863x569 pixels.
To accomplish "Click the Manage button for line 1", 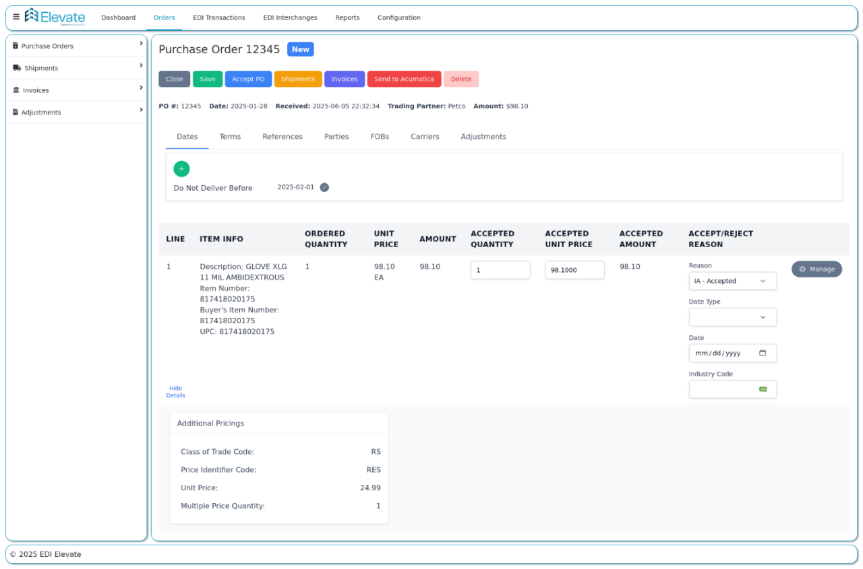I will click(816, 269).
